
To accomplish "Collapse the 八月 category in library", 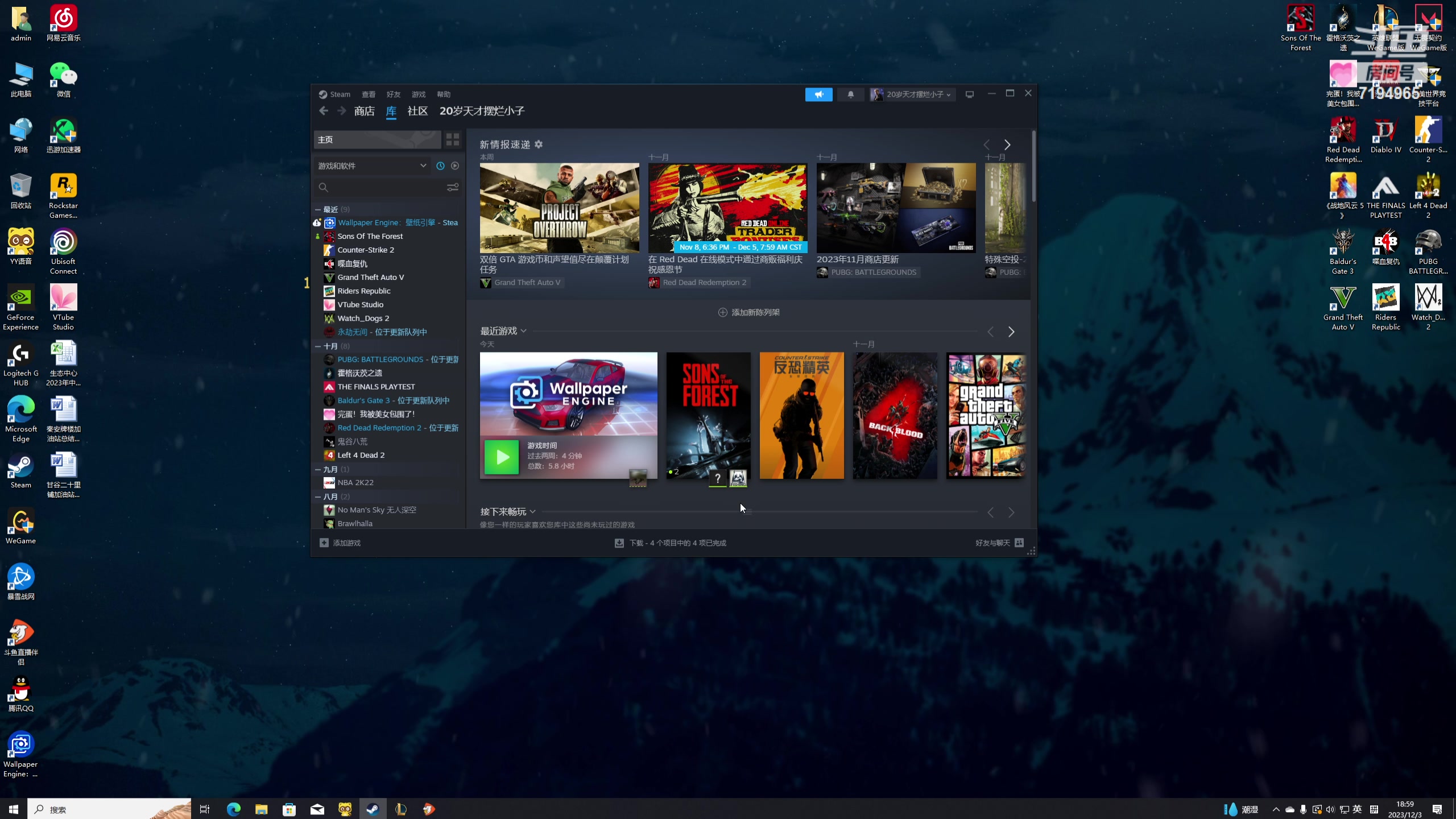I will (x=318, y=497).
